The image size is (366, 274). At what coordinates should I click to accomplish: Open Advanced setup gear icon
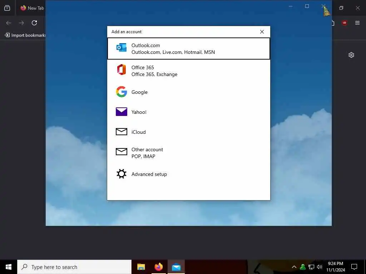[122, 174]
